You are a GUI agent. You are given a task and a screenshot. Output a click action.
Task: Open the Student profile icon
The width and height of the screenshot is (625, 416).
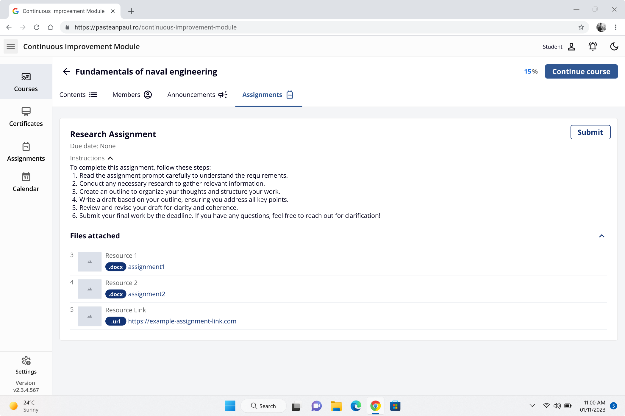(571, 46)
